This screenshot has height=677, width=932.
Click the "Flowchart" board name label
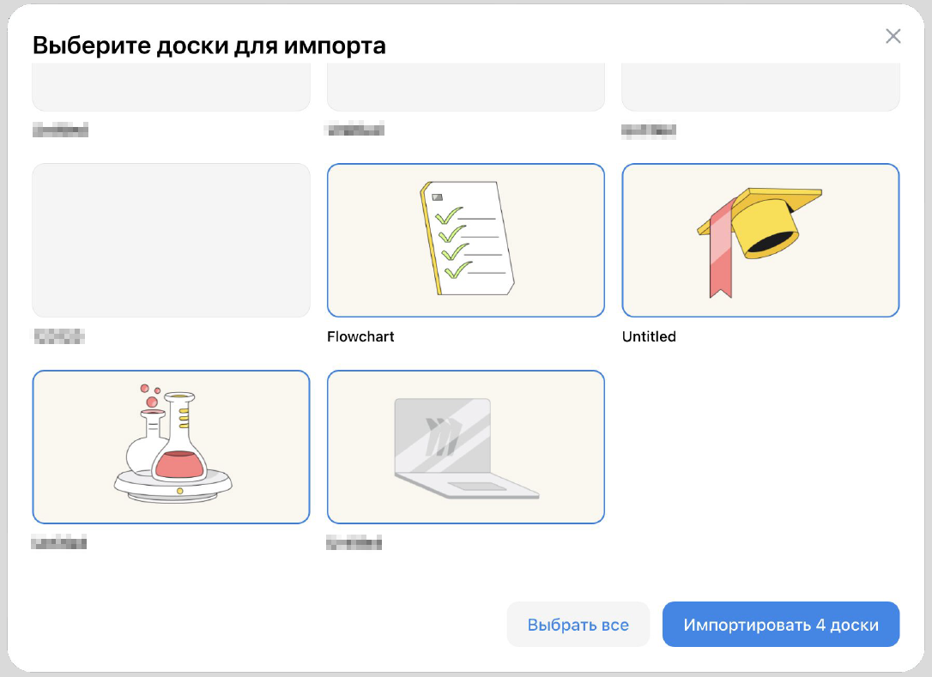tap(360, 336)
